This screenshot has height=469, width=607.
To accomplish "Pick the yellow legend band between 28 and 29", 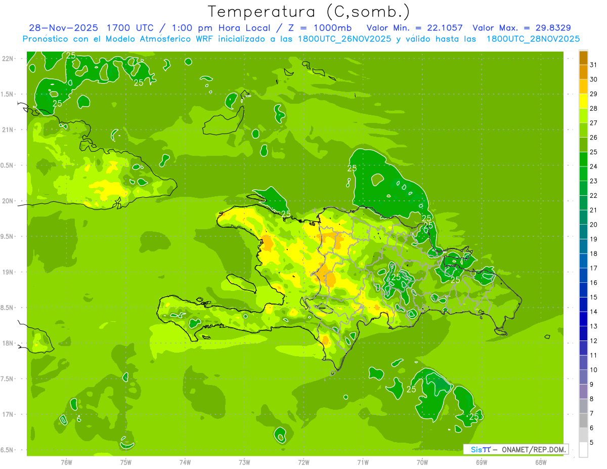I will pos(583,101).
